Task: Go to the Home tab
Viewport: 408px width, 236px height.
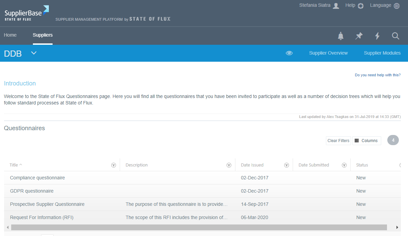Action: pyautogui.click(x=10, y=35)
